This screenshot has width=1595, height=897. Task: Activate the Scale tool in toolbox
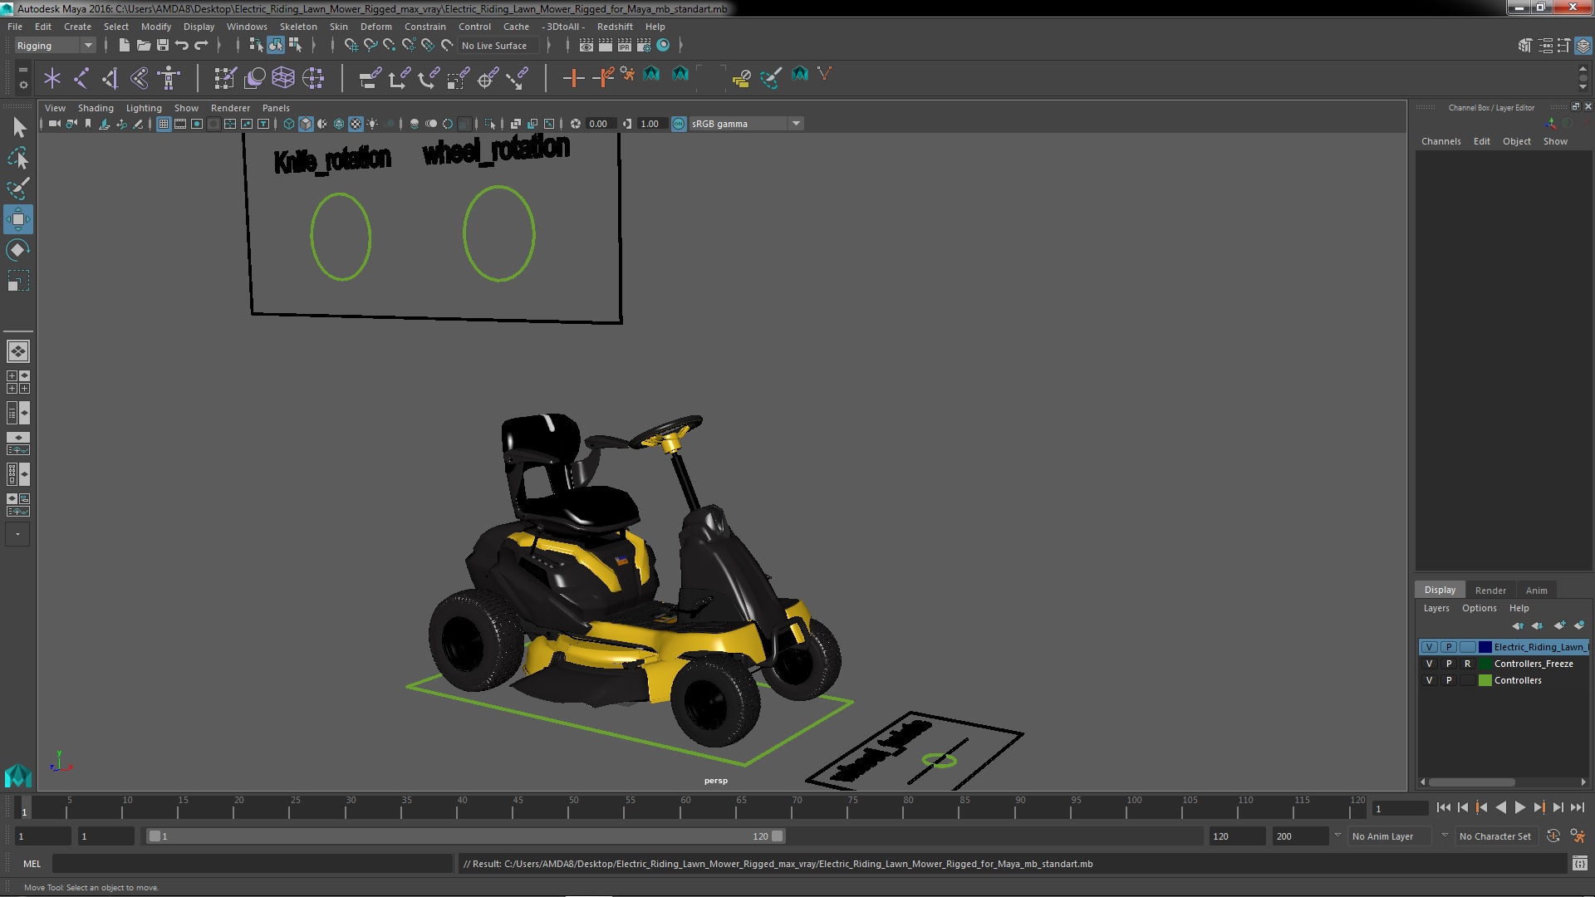pos(18,281)
